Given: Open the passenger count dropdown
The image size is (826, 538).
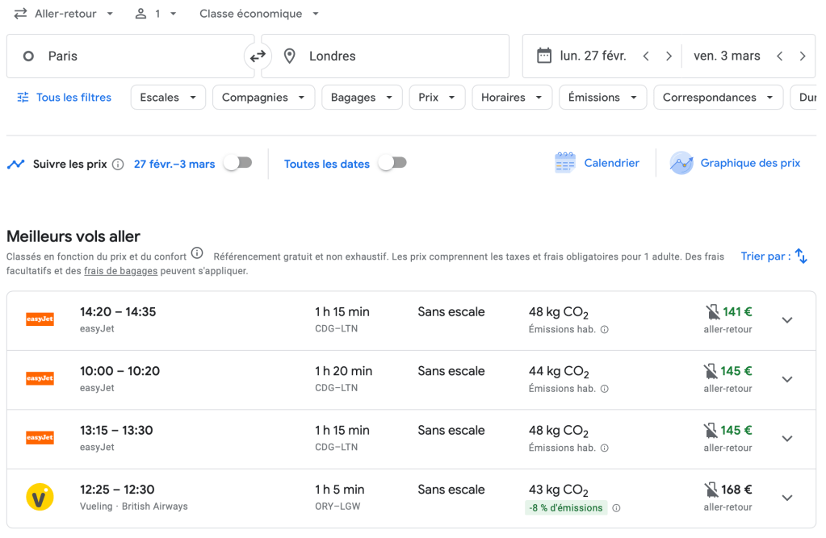Looking at the screenshot, I should pos(156,14).
